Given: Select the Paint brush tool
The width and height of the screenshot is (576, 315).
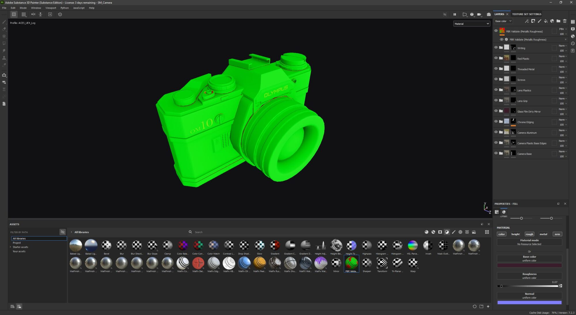Looking at the screenshot, I should pyautogui.click(x=4, y=22).
